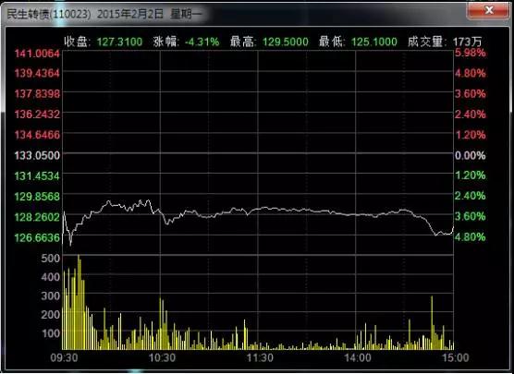Click the price line's low point after opening
Image resolution: width=514 pixels, height=374 pixels.
(70, 245)
